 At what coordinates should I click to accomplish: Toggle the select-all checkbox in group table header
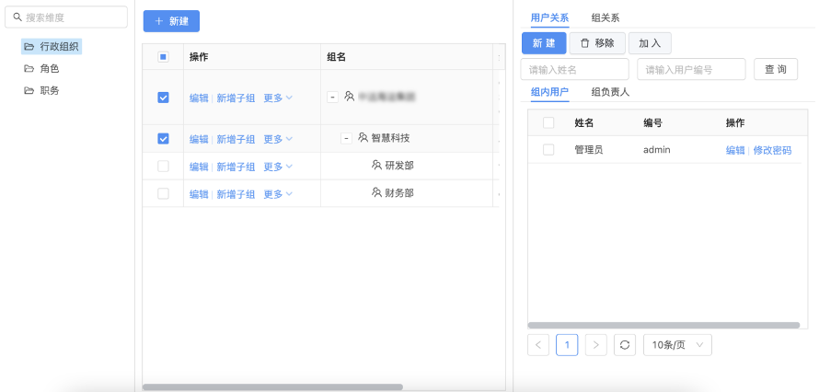pyautogui.click(x=163, y=57)
